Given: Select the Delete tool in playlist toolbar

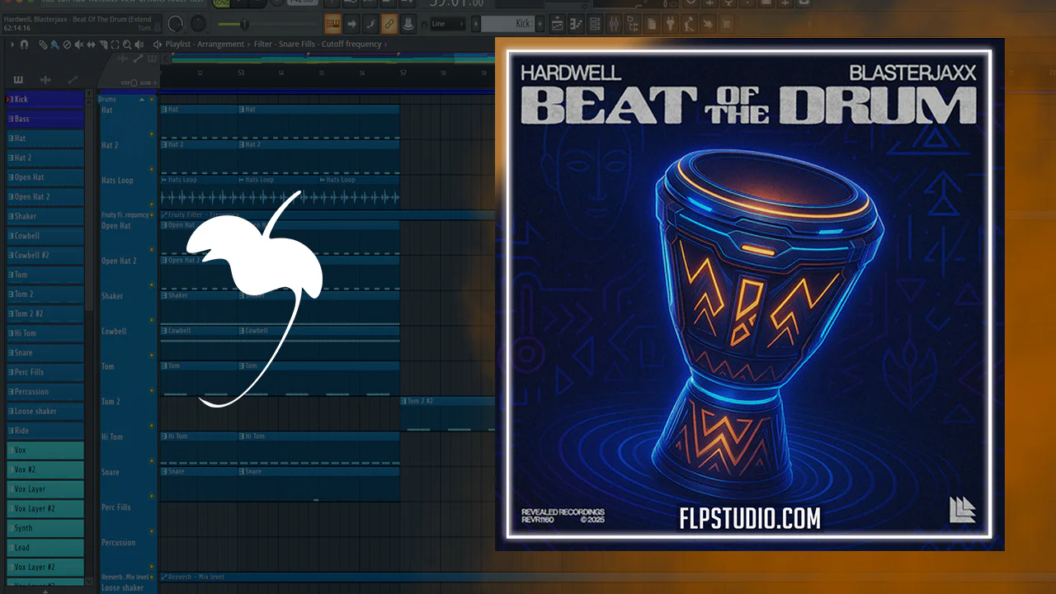Looking at the screenshot, I should pos(65,45).
